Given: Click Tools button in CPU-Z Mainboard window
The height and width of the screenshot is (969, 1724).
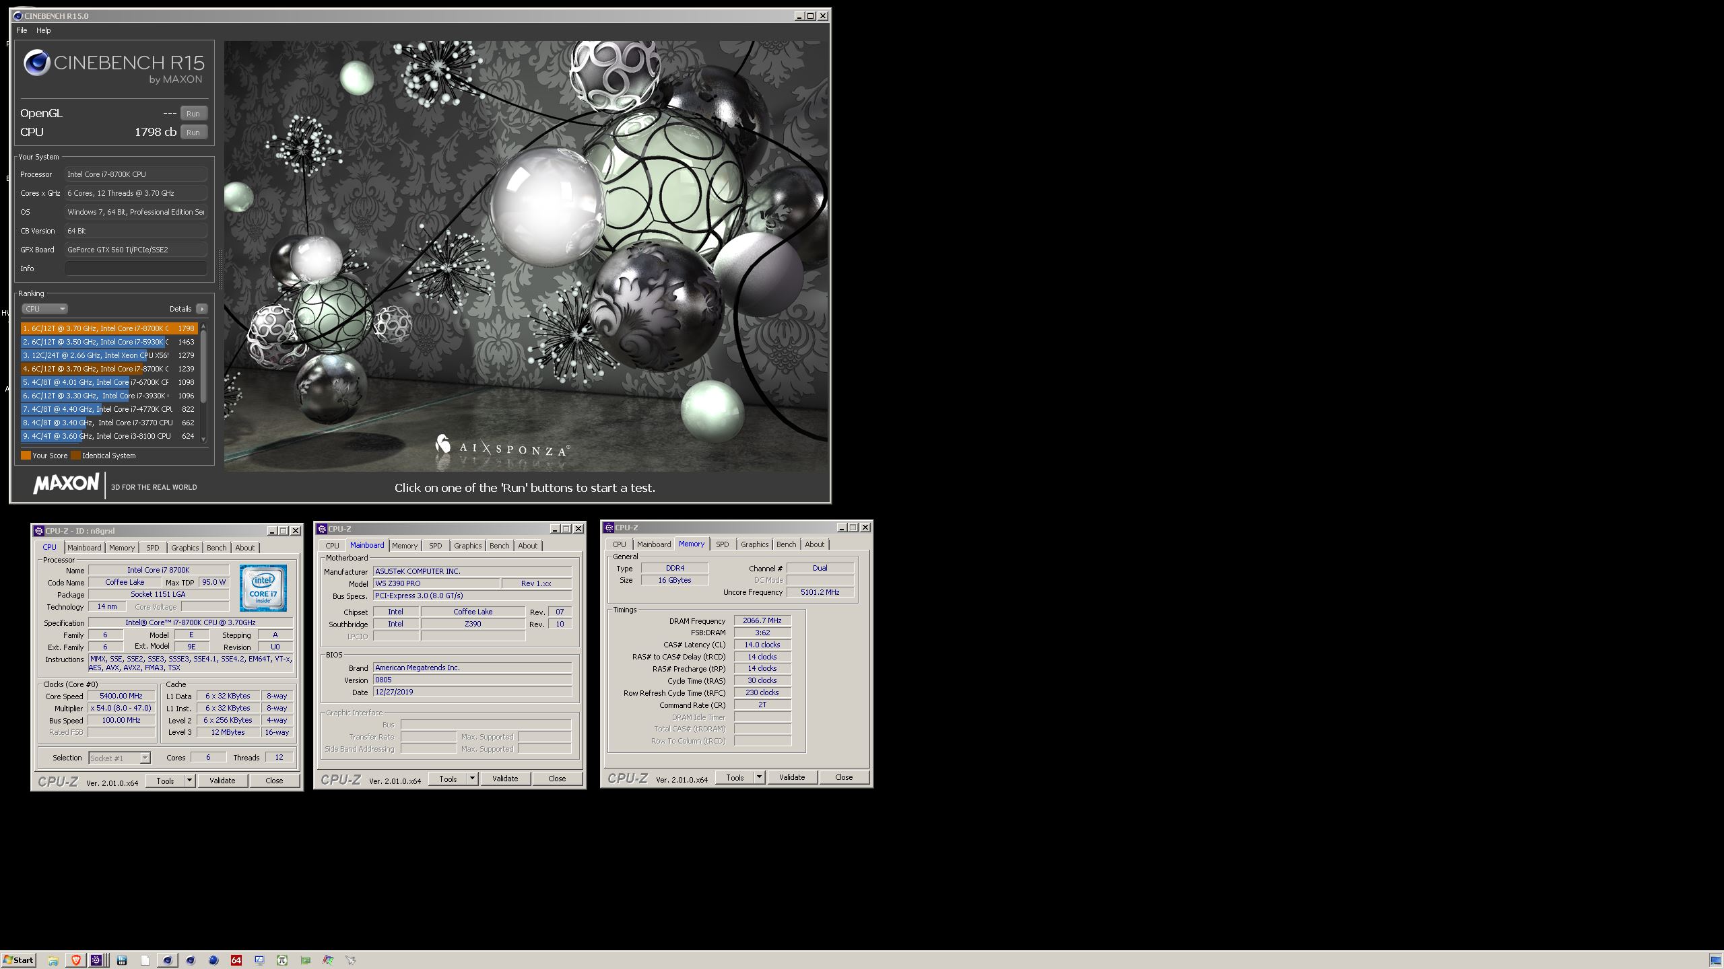Looking at the screenshot, I should pyautogui.click(x=448, y=779).
